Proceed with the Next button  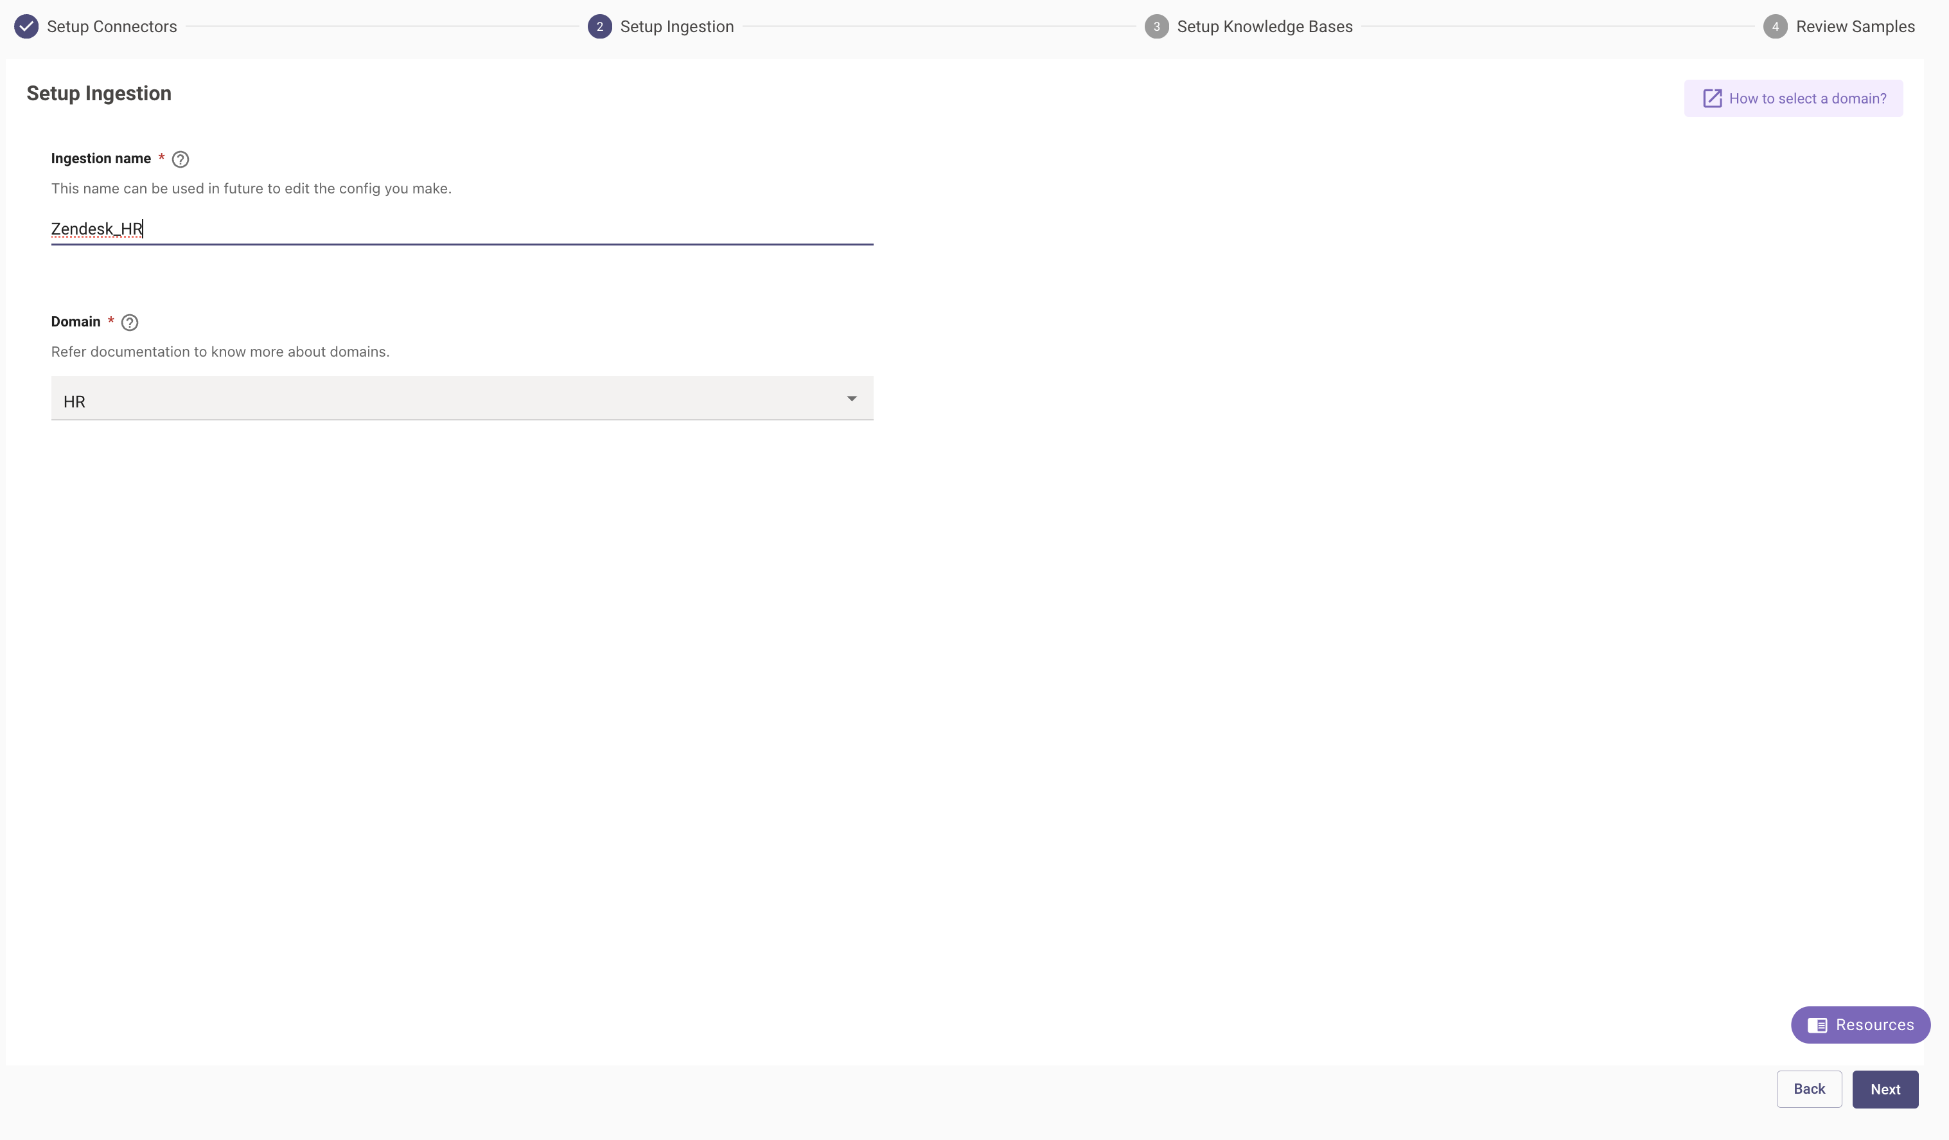[1885, 1090]
